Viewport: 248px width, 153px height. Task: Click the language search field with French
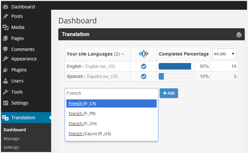point(111,93)
